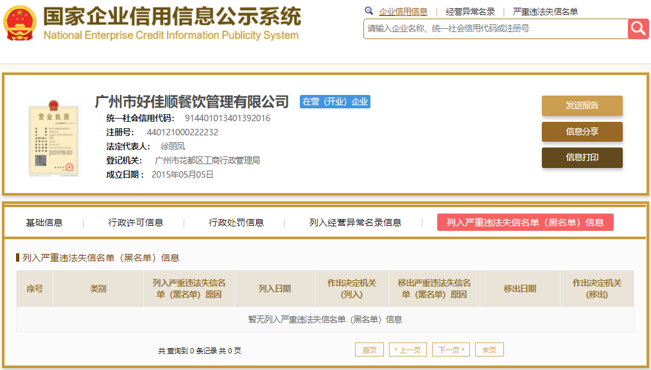Switch to the 基础信息 tab
651x370 pixels.
44,223
